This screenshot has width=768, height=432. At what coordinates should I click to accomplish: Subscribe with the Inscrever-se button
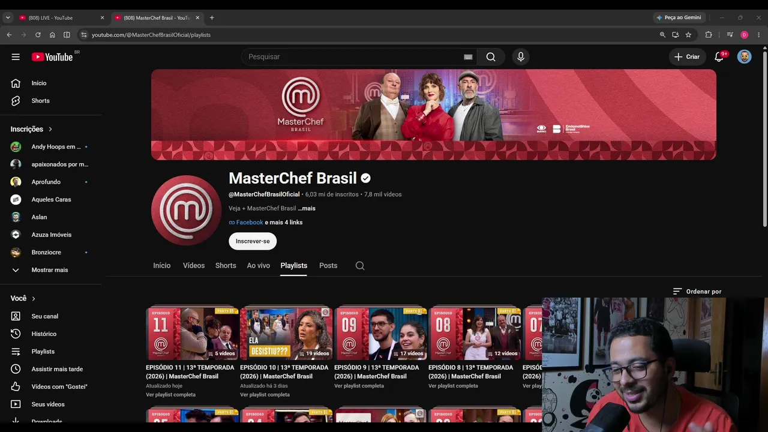(x=253, y=241)
